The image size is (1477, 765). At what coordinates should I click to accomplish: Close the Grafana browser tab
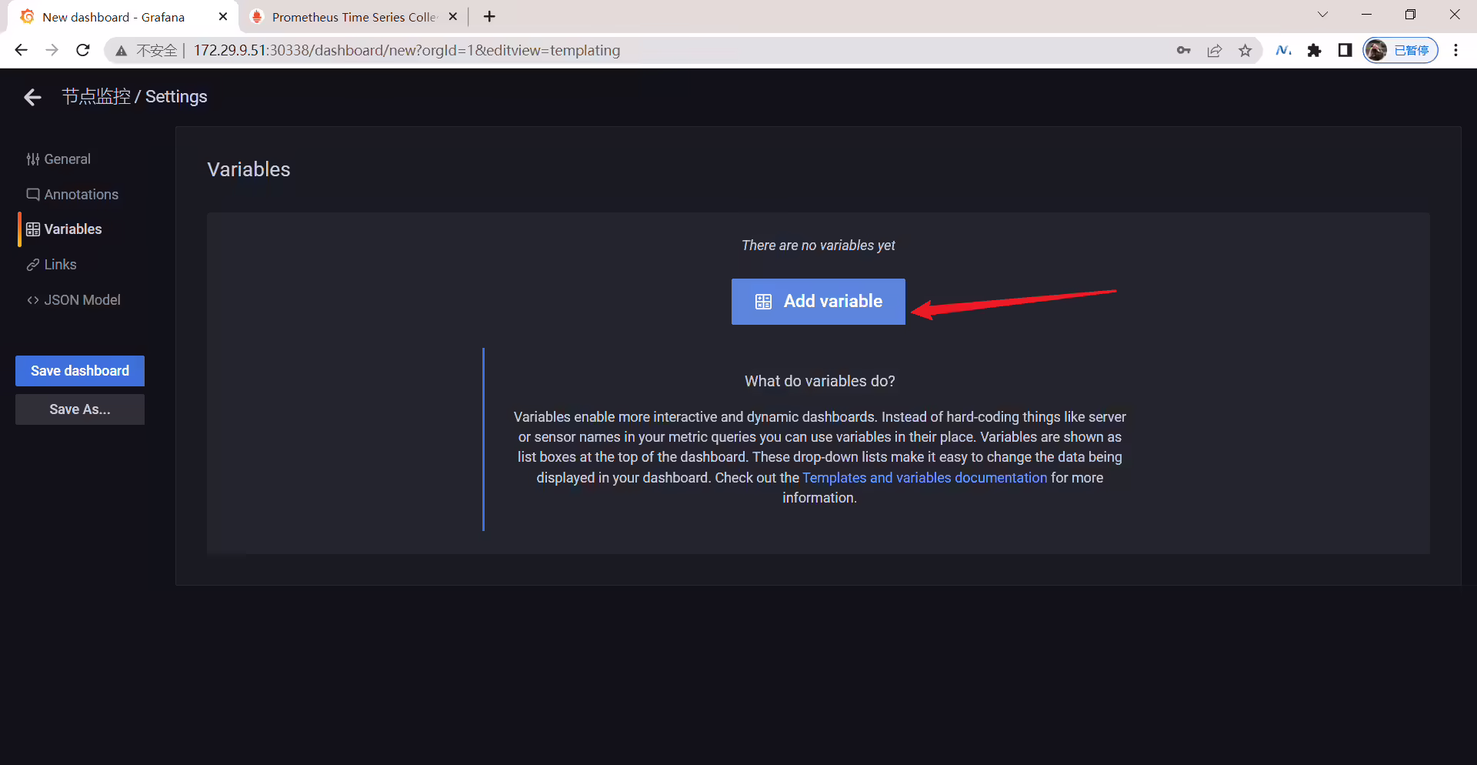223,16
